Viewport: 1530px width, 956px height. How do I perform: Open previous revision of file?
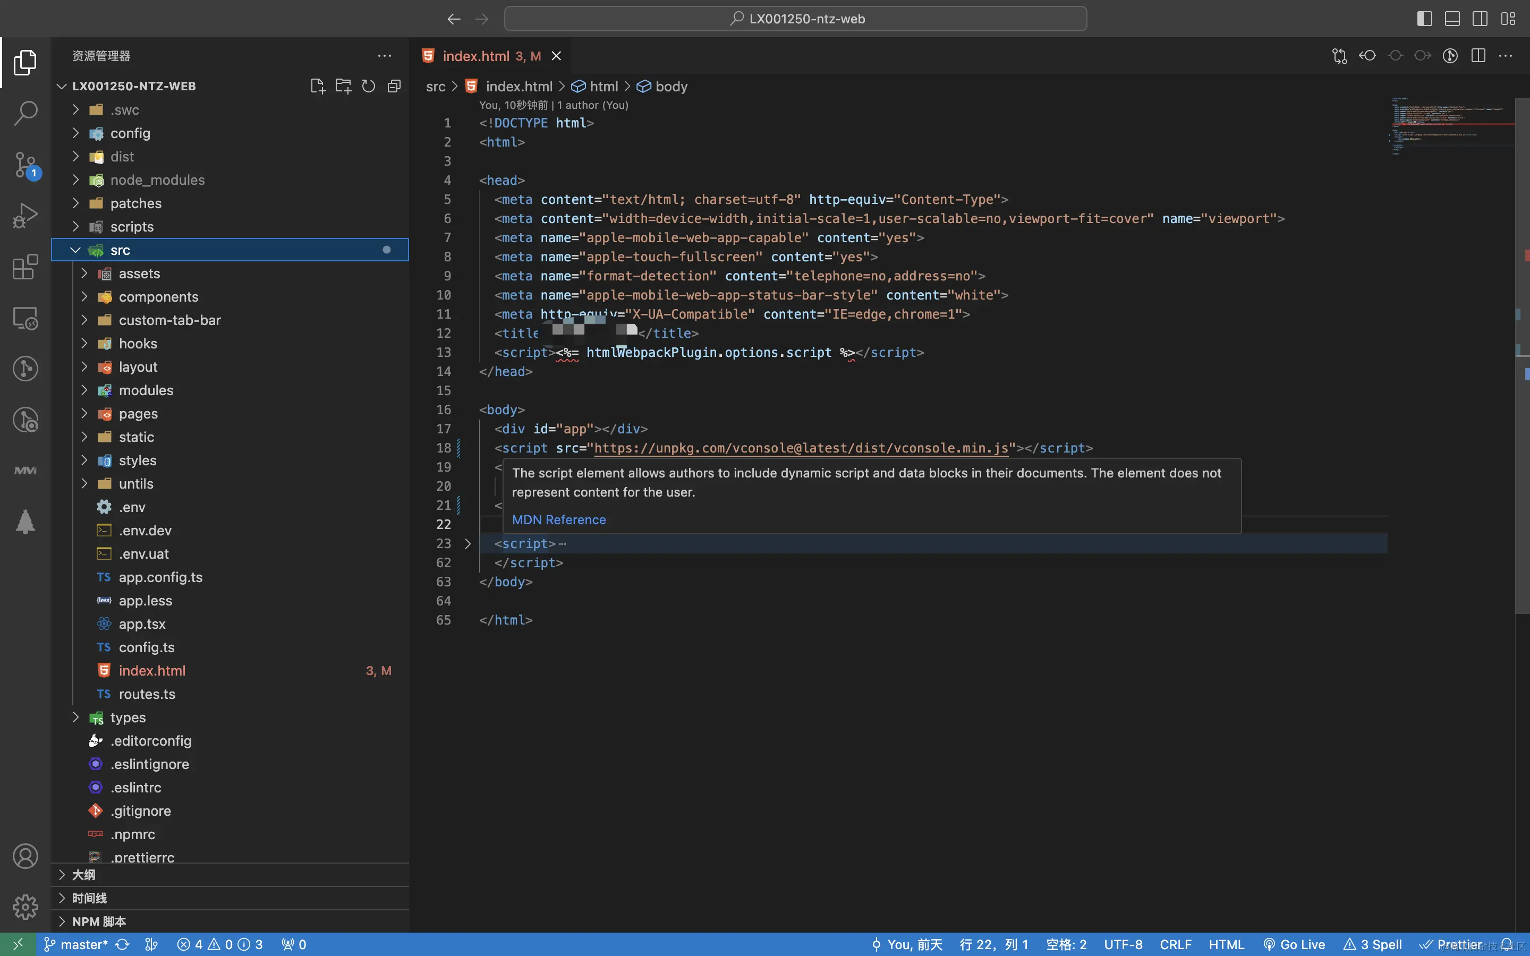click(x=1367, y=56)
